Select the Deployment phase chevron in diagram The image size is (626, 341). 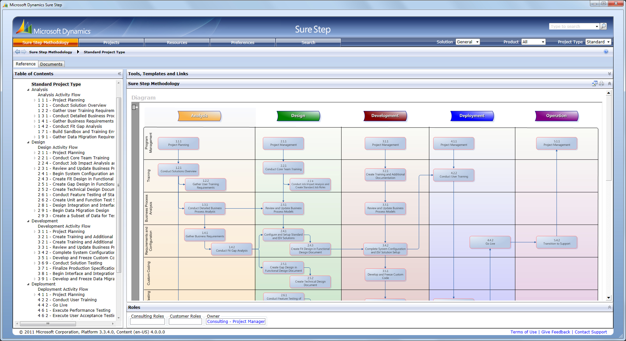coord(472,116)
